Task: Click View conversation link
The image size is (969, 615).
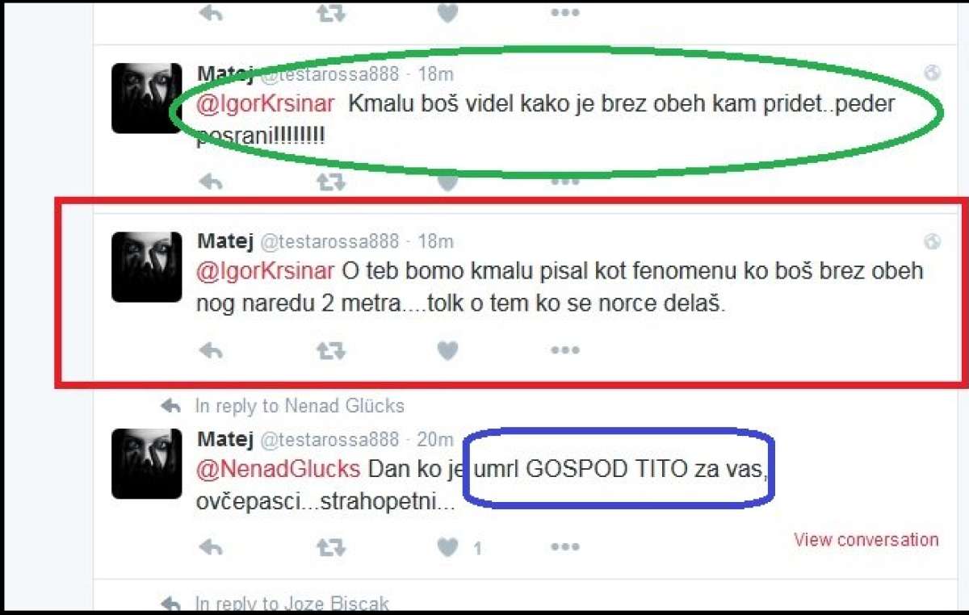Action: (x=866, y=540)
